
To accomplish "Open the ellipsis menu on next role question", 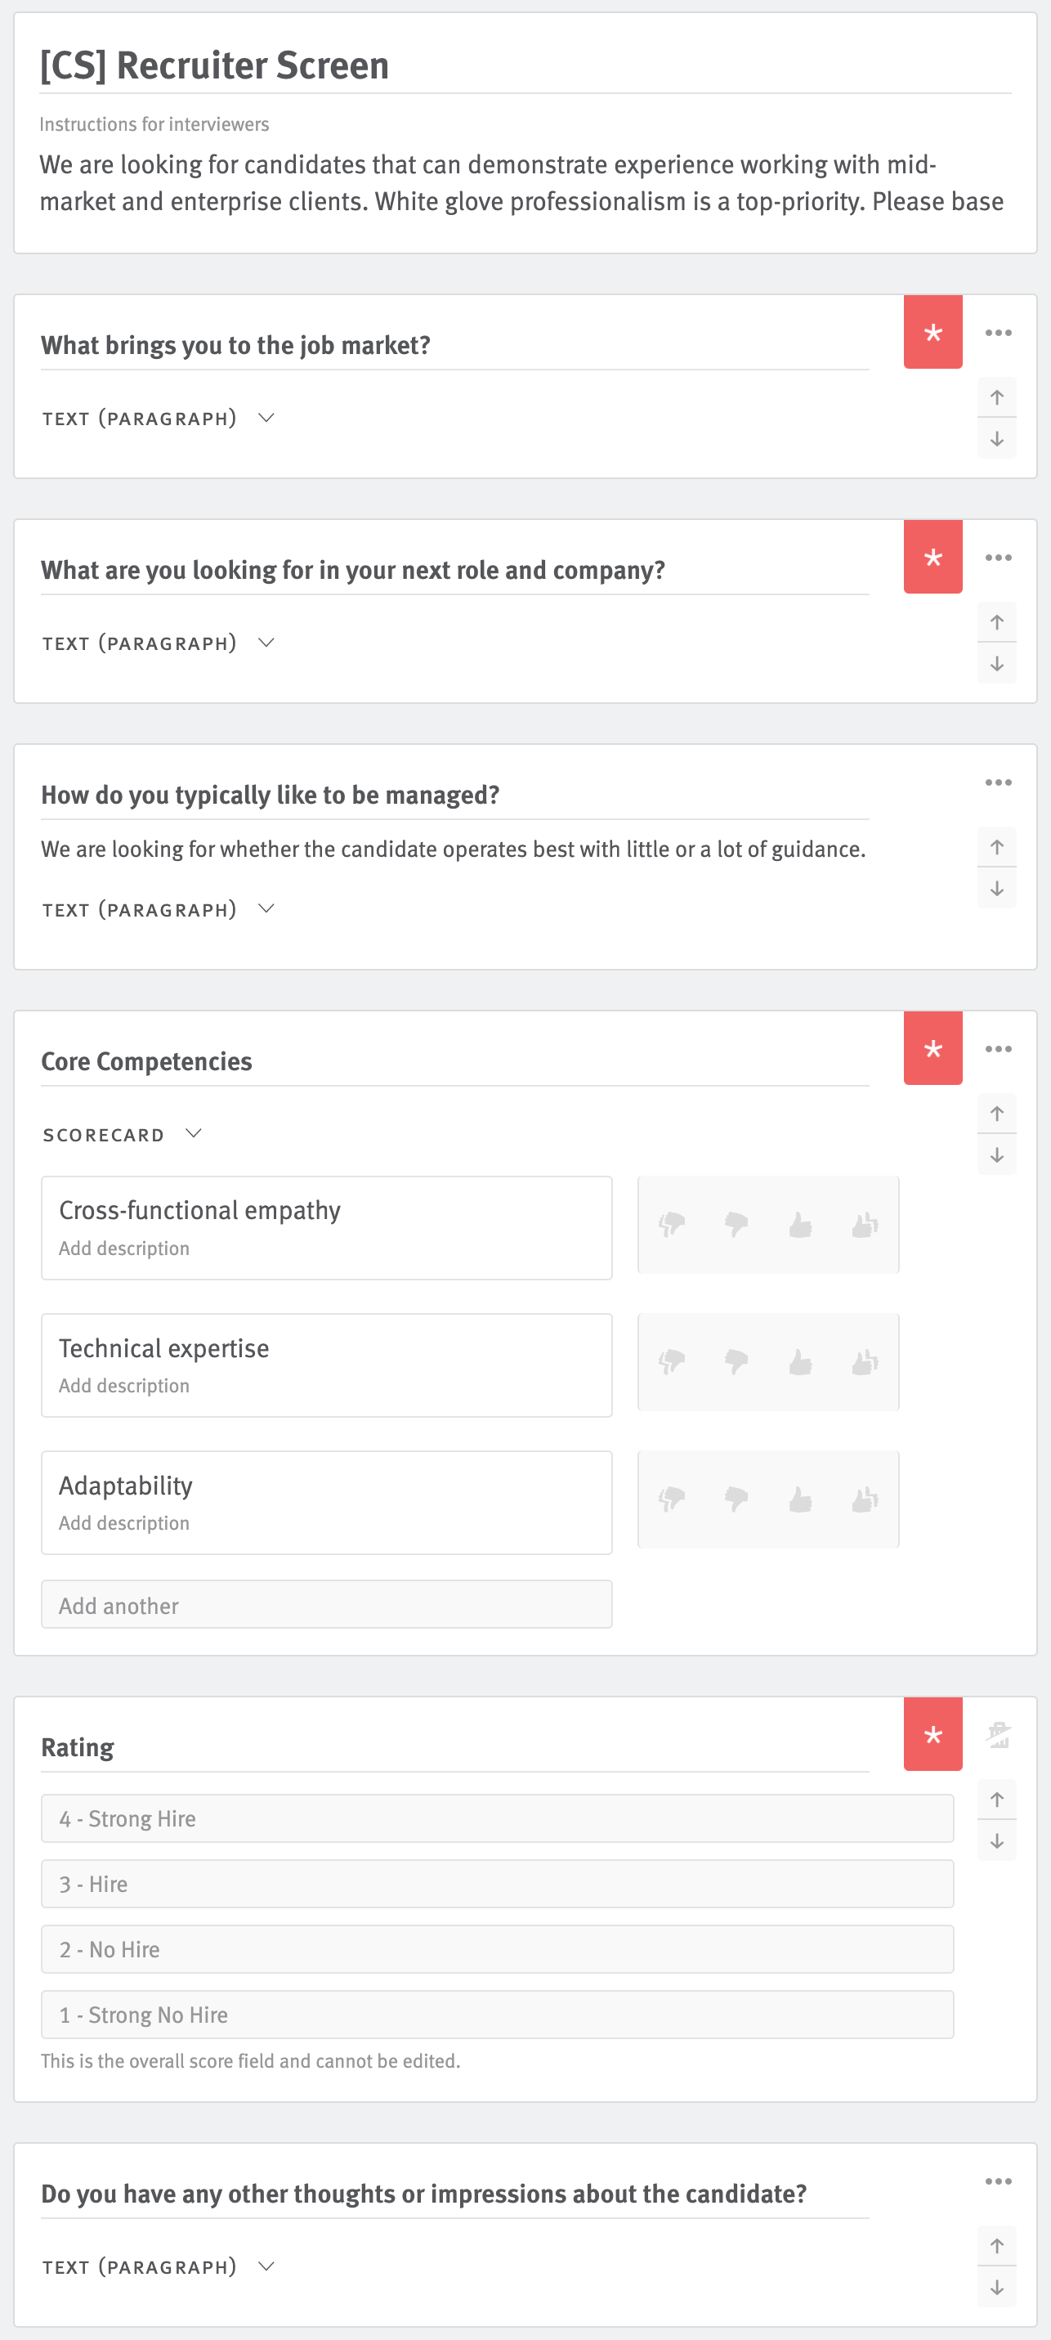I will tap(997, 557).
